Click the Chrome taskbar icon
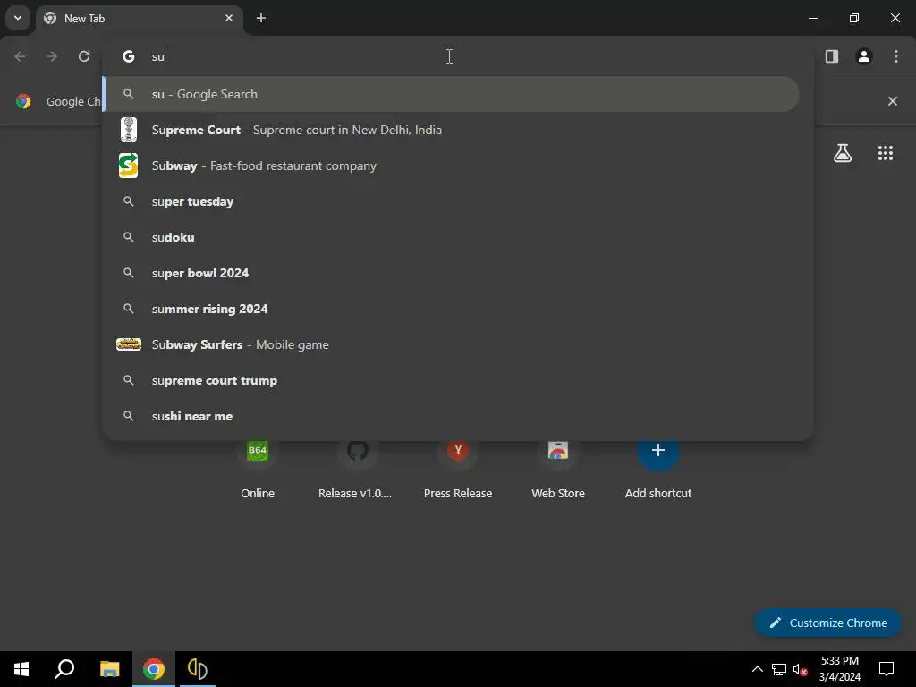 coord(154,669)
